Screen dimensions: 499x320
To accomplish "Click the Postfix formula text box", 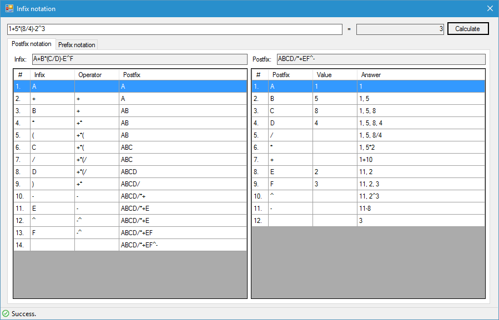I will coord(380,59).
